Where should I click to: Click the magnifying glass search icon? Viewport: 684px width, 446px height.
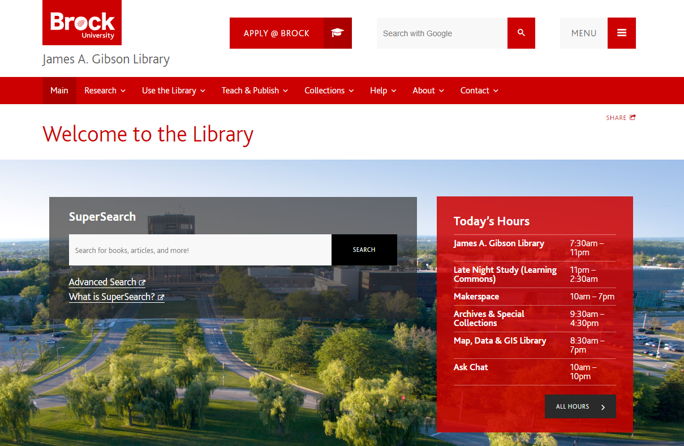click(521, 33)
